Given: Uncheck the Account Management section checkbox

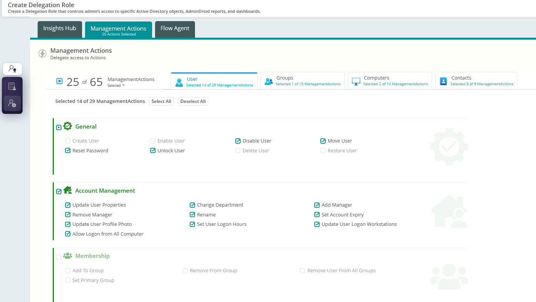Looking at the screenshot, I should point(59,191).
